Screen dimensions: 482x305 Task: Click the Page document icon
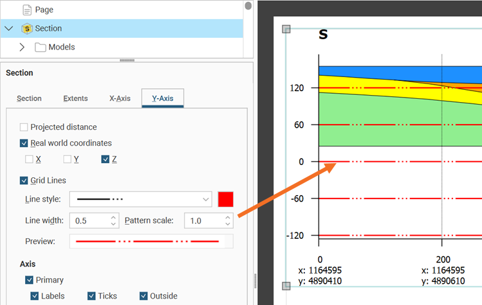click(x=27, y=10)
